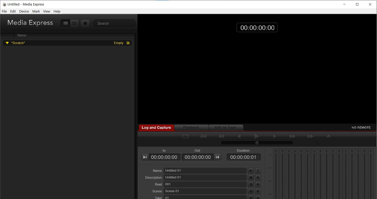Skip to the start of the clip
The width and height of the screenshot is (377, 199).
(203, 136)
